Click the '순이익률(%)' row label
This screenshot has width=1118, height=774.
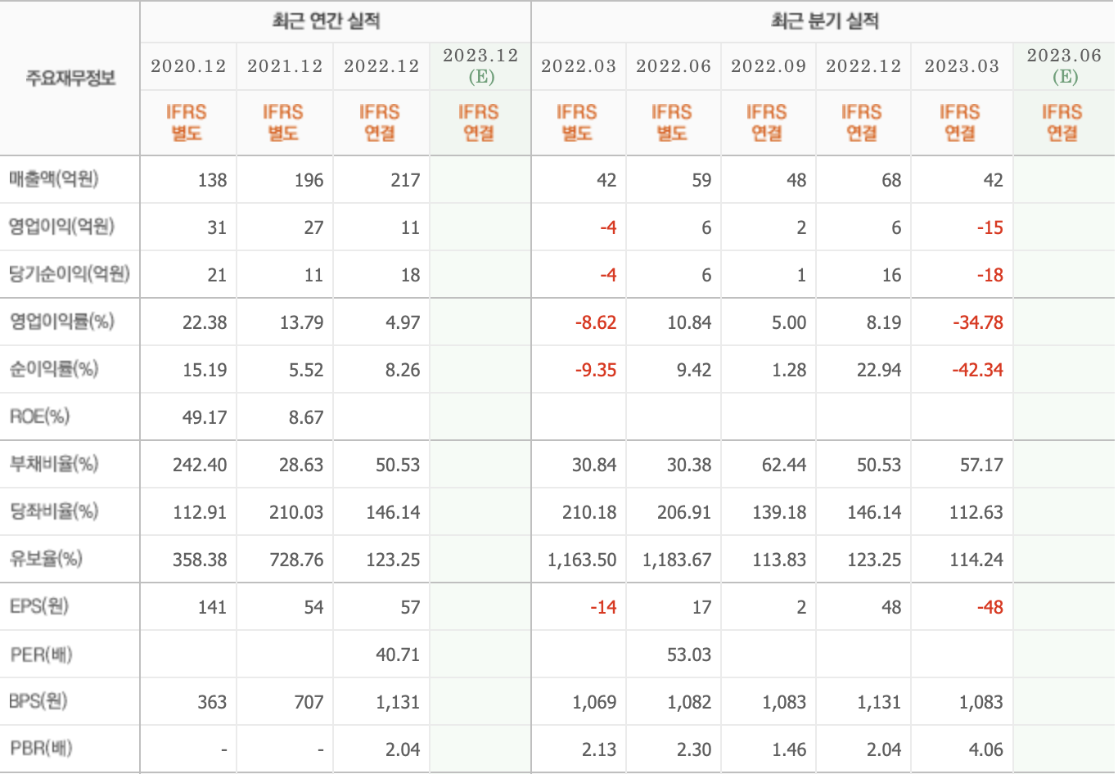53,369
